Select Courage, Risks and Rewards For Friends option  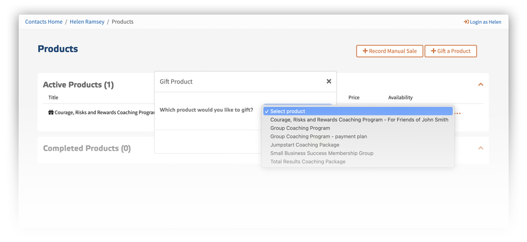tap(358, 119)
